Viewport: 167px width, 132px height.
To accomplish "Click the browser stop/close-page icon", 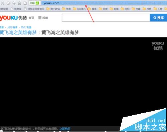I will pos(2,3).
